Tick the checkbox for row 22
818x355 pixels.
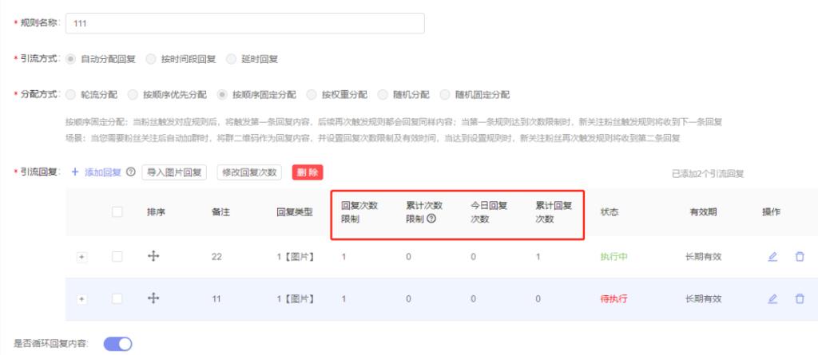(117, 256)
